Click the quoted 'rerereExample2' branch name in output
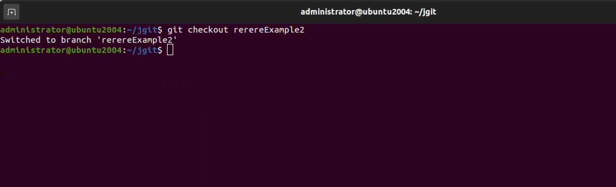 coord(137,40)
